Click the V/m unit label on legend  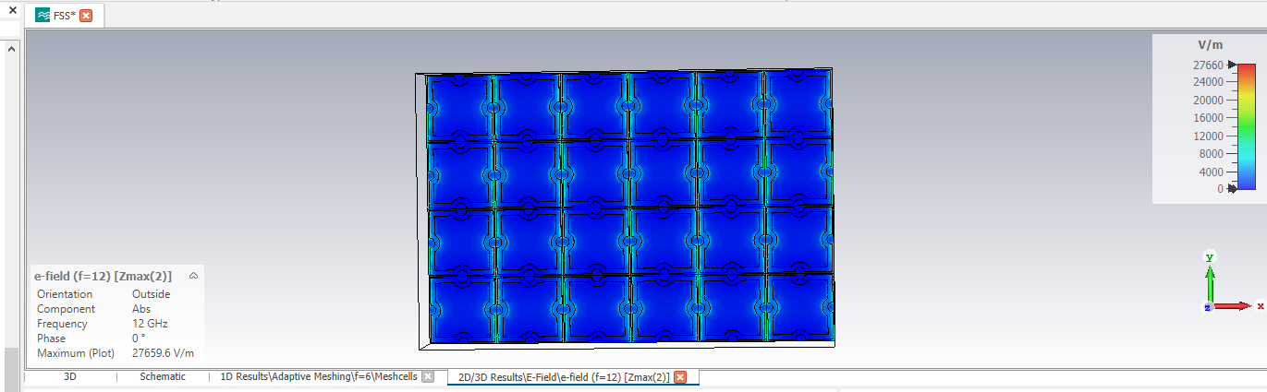[1210, 44]
